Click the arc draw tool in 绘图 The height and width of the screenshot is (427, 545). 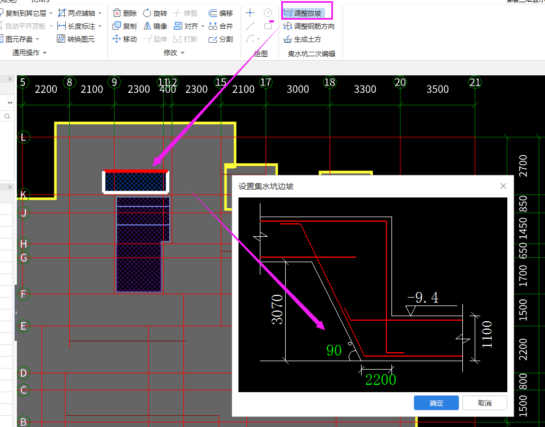pyautogui.click(x=250, y=39)
